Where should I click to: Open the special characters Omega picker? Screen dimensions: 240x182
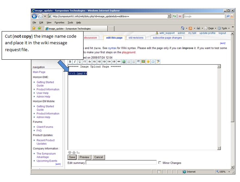tap(153, 61)
